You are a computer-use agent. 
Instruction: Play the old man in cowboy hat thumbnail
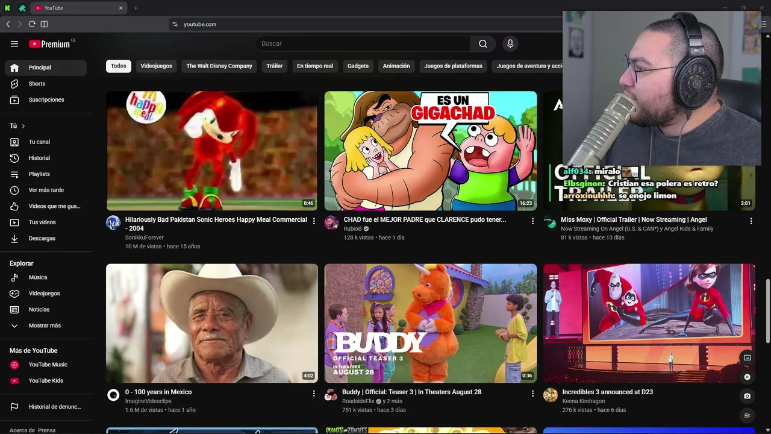(x=212, y=323)
